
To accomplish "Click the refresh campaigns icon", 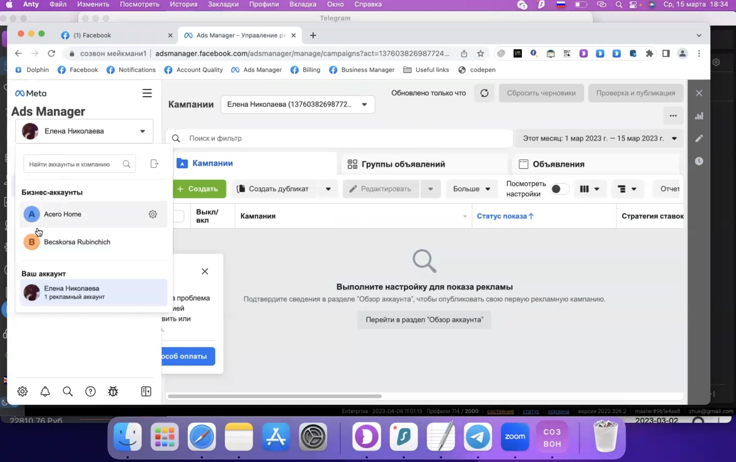I will [484, 93].
